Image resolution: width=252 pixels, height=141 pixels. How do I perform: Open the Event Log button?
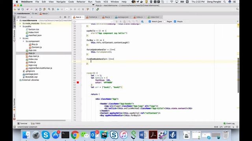point(229,123)
